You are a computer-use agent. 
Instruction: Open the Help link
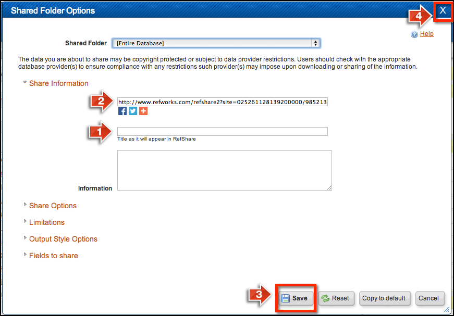click(x=426, y=33)
